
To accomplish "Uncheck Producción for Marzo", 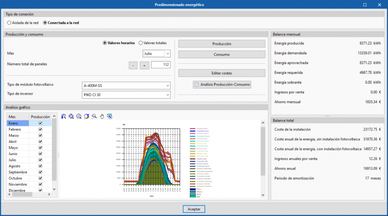I will click(x=41, y=135).
